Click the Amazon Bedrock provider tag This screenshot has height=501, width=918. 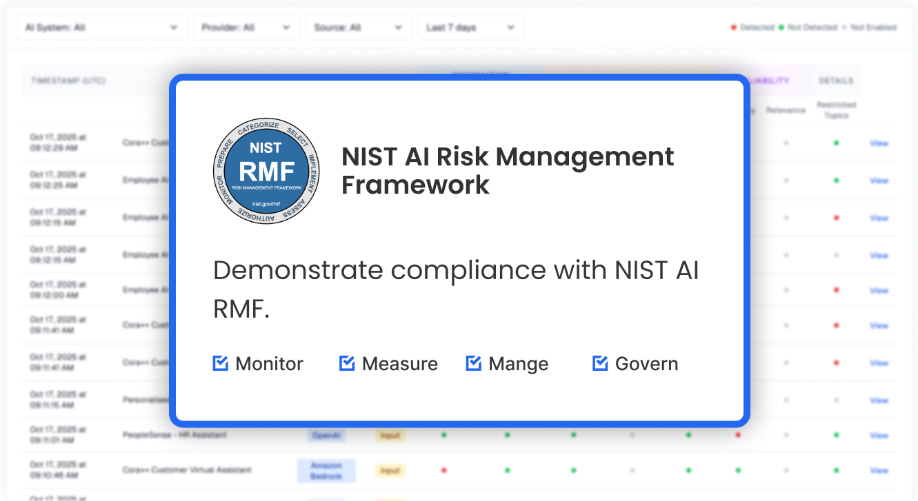pyautogui.click(x=326, y=471)
